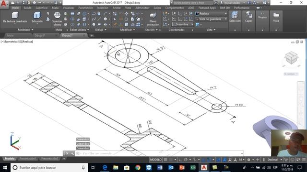Click the new drawing plus tab button
The width and height of the screenshot is (307, 172).
(x=92, y=35)
